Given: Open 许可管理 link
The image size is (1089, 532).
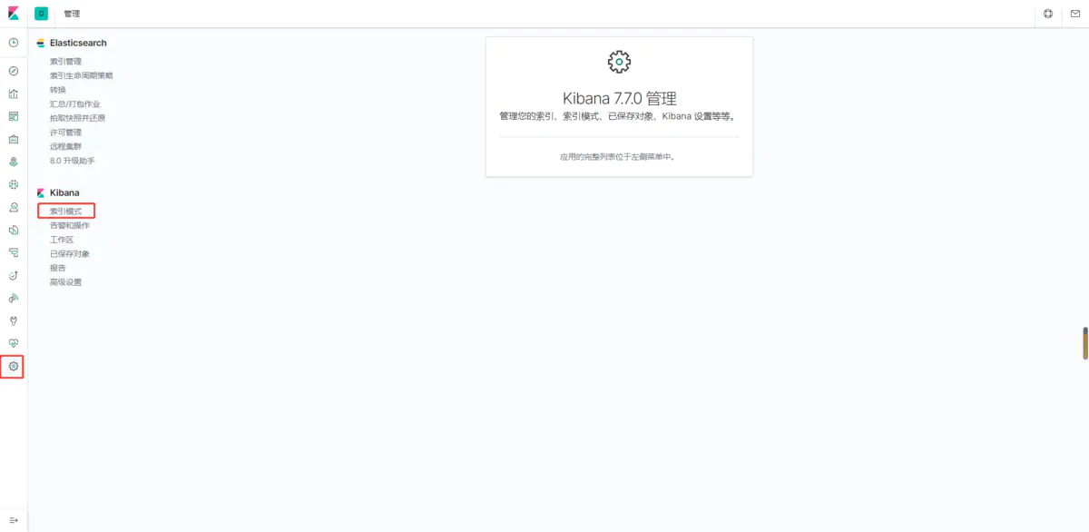Looking at the screenshot, I should [65, 133].
